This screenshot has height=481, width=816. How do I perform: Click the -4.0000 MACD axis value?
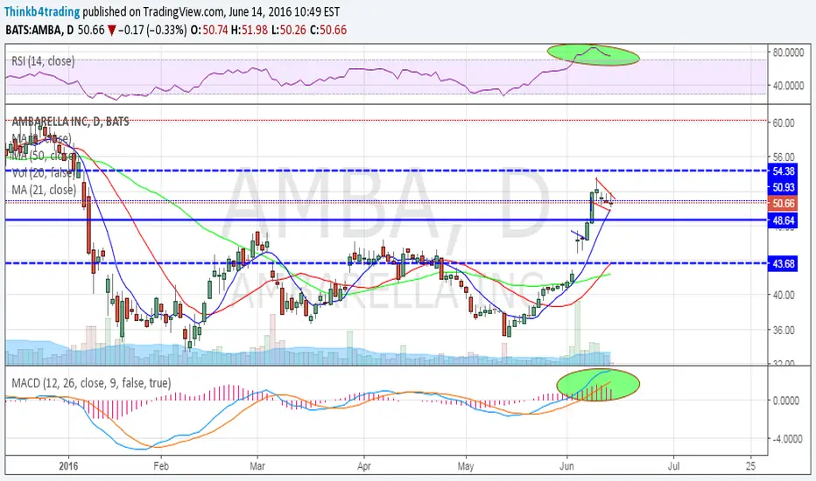[786, 439]
